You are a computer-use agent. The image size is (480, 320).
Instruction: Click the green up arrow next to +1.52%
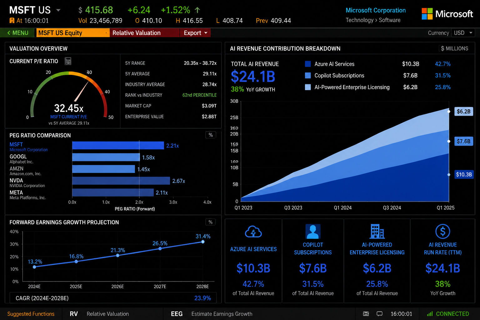197,10
